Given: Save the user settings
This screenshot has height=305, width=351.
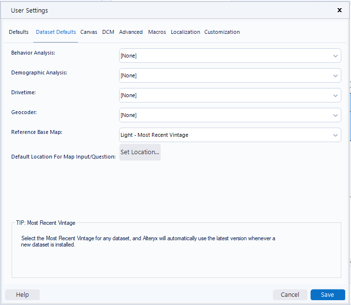Looking at the screenshot, I should point(327,295).
